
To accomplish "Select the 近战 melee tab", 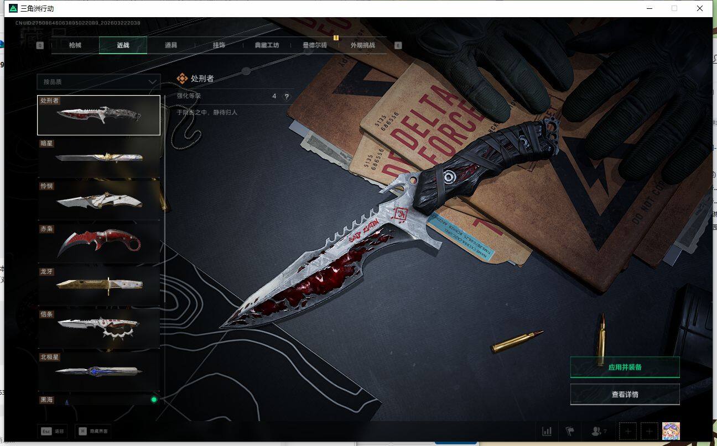I will tap(123, 45).
